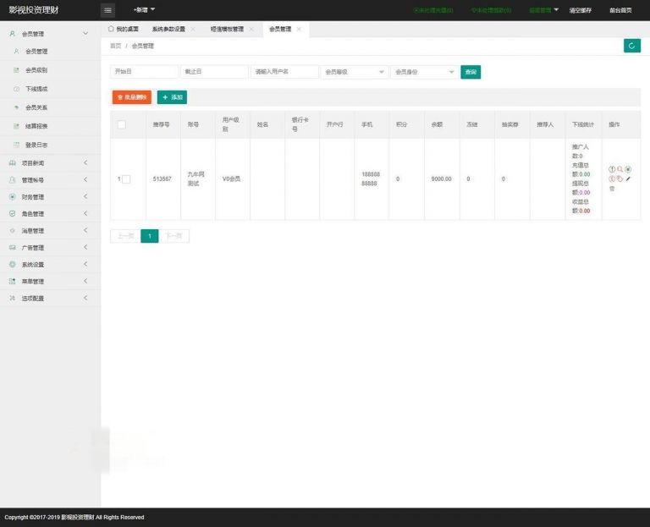Click the green up-arrow icon in operations
The image size is (650, 527).
(x=612, y=169)
